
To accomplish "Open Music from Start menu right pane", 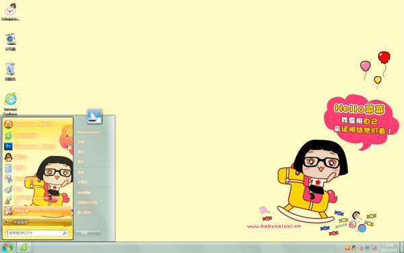I will 81,161.
